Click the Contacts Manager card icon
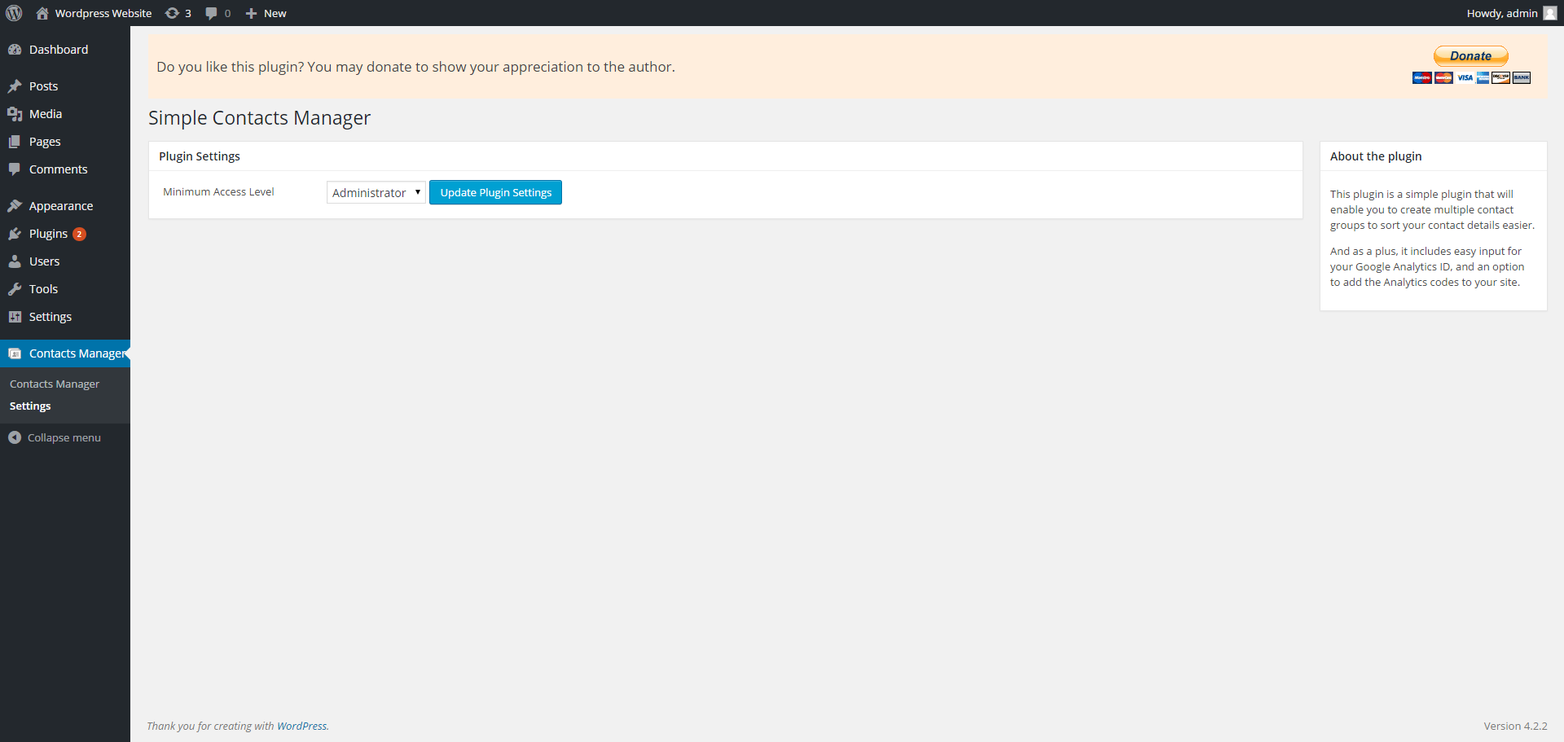The width and height of the screenshot is (1564, 742). (15, 353)
